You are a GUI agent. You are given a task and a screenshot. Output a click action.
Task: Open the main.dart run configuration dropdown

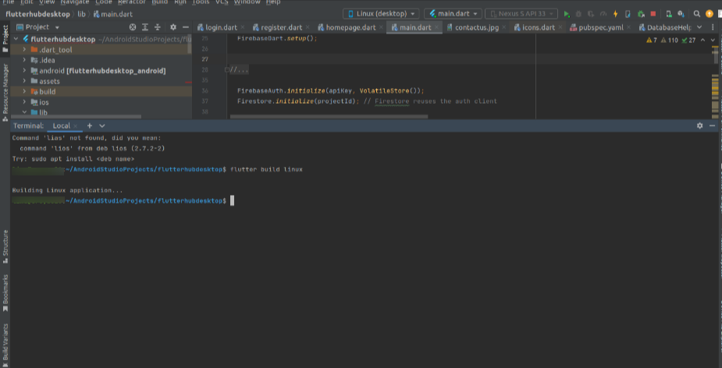(x=453, y=14)
